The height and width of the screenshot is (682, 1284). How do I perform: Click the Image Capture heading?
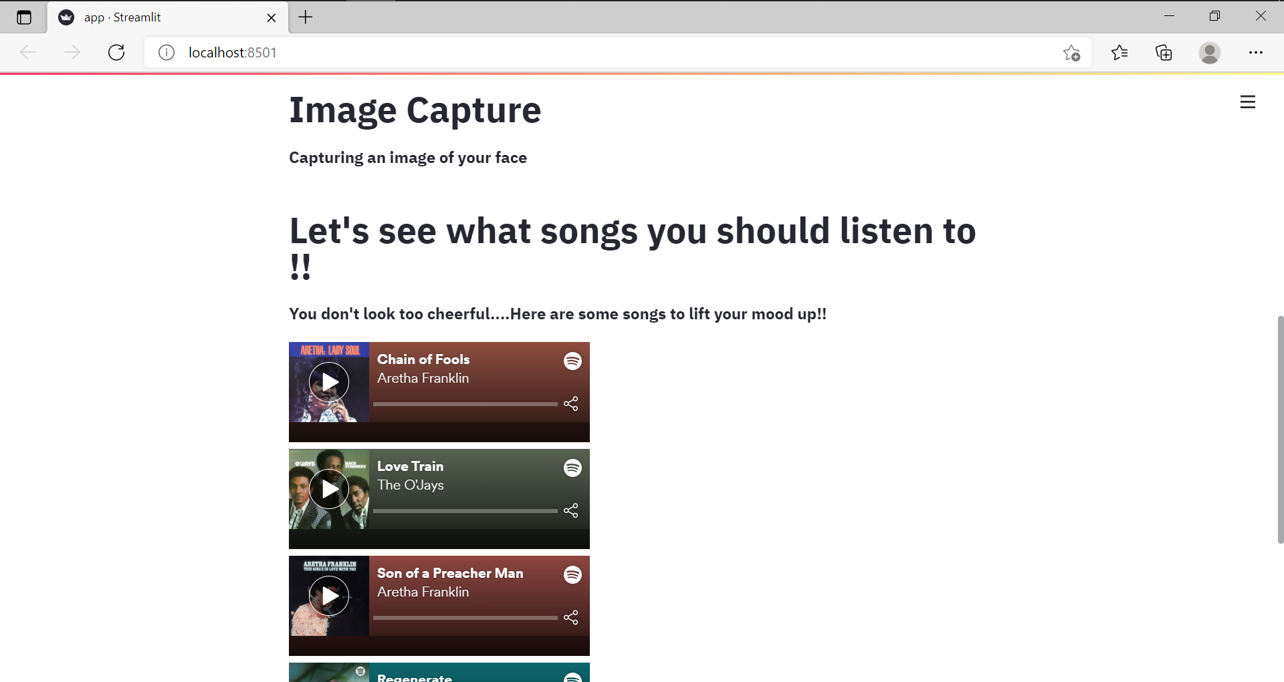pyautogui.click(x=415, y=110)
